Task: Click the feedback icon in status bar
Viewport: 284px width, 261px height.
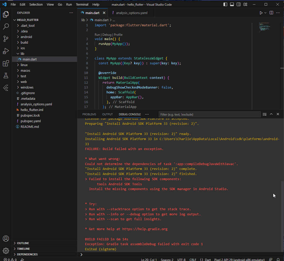Action: pyautogui.click(x=270, y=259)
